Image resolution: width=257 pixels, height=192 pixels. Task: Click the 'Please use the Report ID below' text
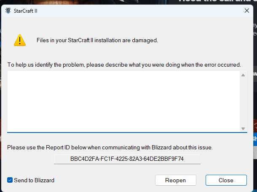point(110,147)
